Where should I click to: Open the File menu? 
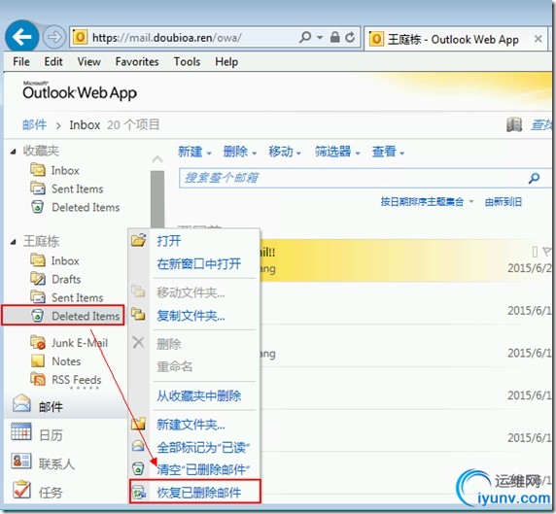21,61
